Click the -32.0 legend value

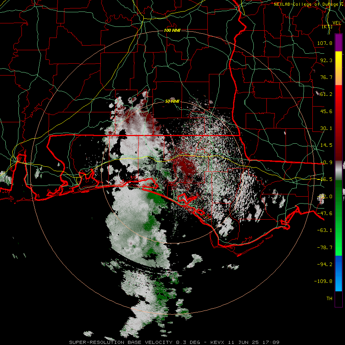[x=325, y=196]
